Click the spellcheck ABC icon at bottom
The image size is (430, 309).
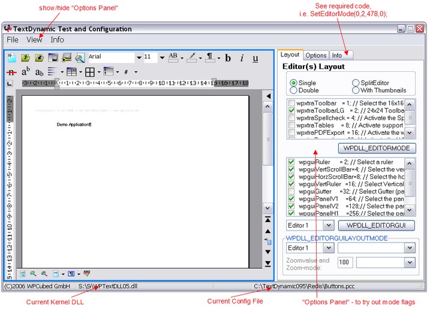click(x=87, y=274)
